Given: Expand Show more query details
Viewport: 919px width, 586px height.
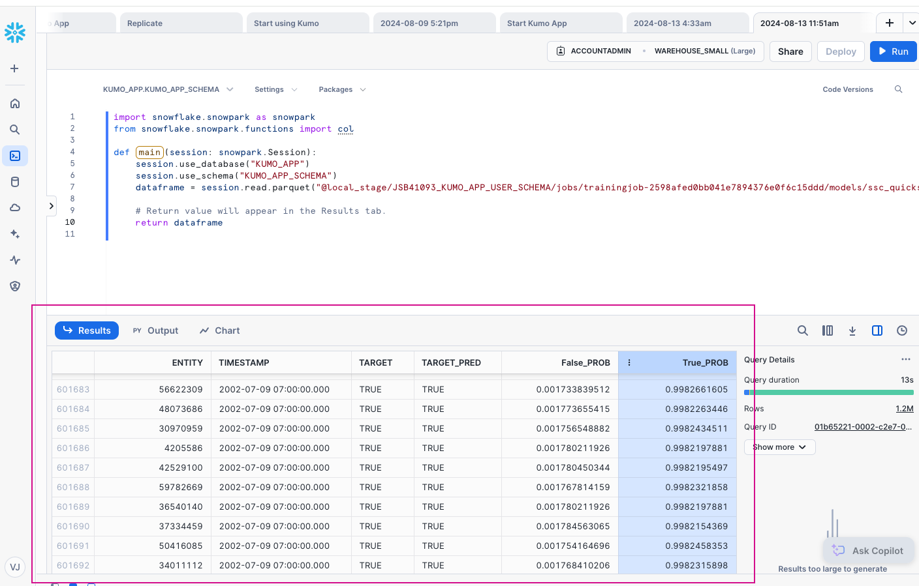Looking at the screenshot, I should pos(780,447).
